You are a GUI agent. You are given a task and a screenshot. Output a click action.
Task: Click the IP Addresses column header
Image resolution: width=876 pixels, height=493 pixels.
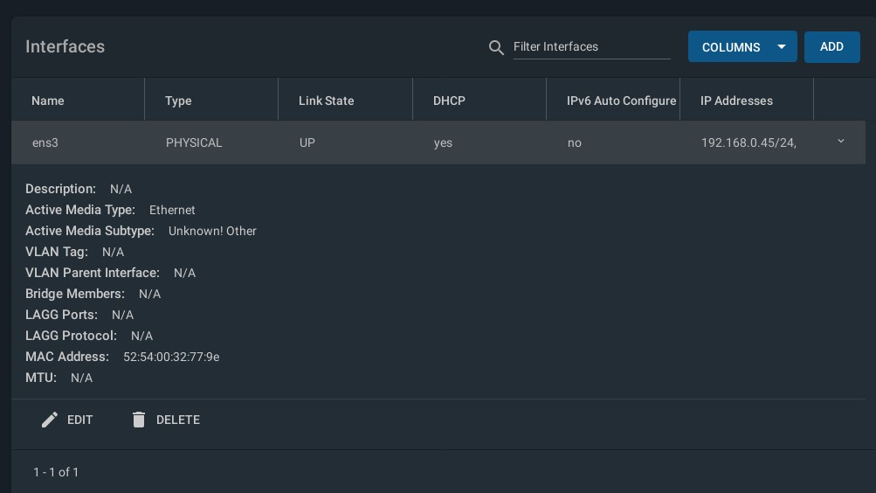736,101
